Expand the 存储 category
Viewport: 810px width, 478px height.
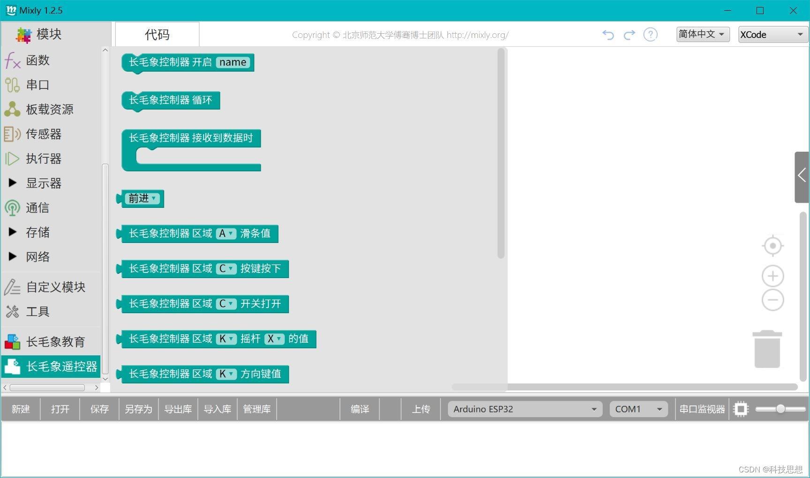[38, 232]
